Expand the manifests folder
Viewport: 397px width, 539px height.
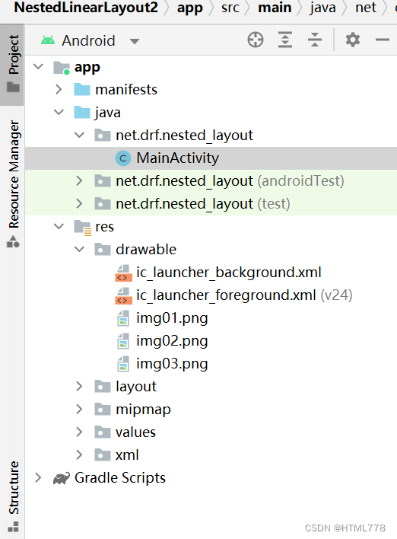59,89
